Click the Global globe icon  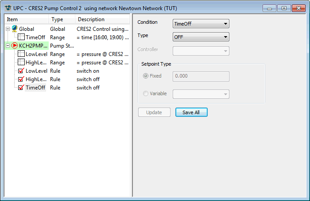15,29
